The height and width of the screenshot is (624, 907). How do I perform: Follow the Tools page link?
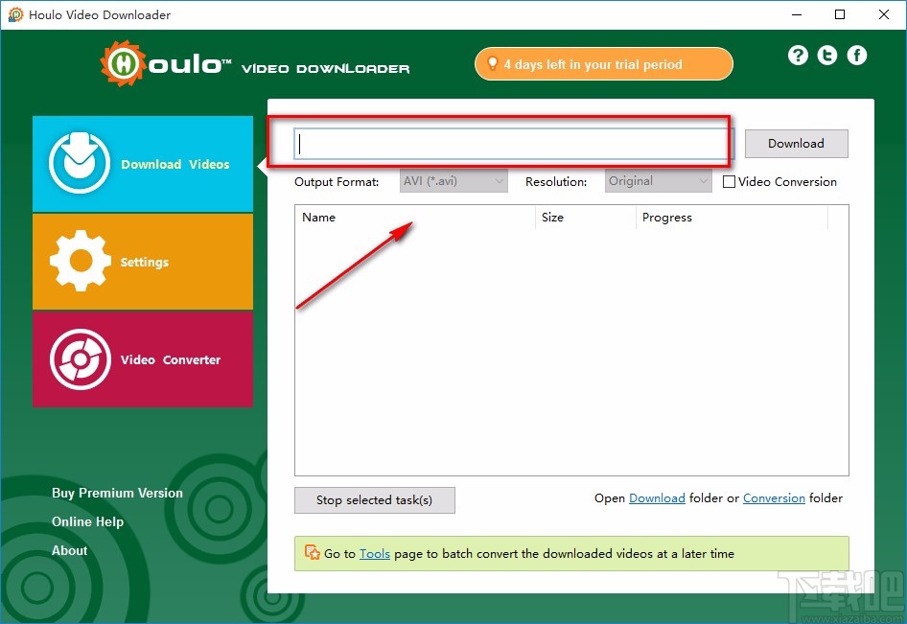[x=375, y=553]
